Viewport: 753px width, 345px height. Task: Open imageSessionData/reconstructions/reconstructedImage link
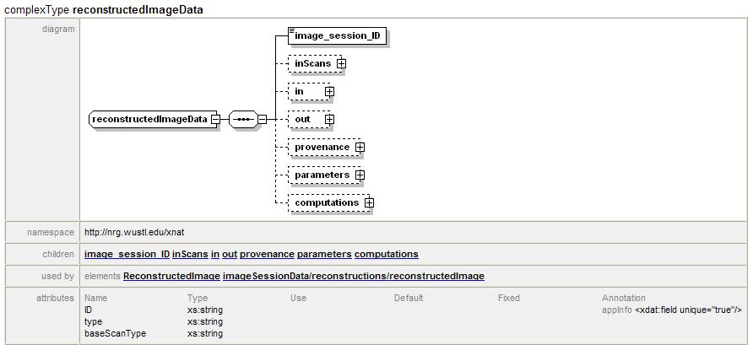tap(353, 276)
